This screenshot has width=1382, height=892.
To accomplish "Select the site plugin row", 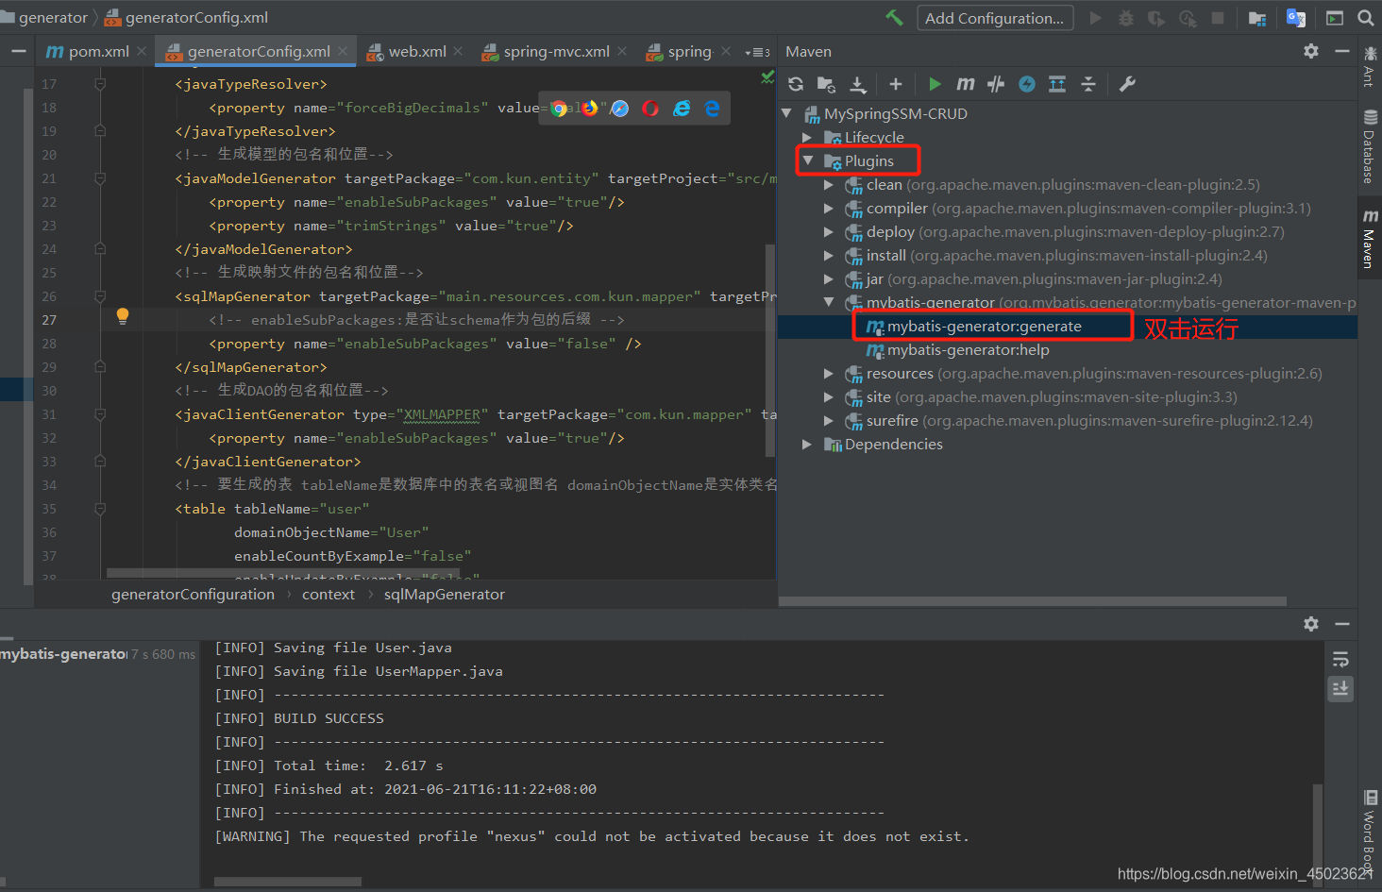I will (x=1067, y=396).
